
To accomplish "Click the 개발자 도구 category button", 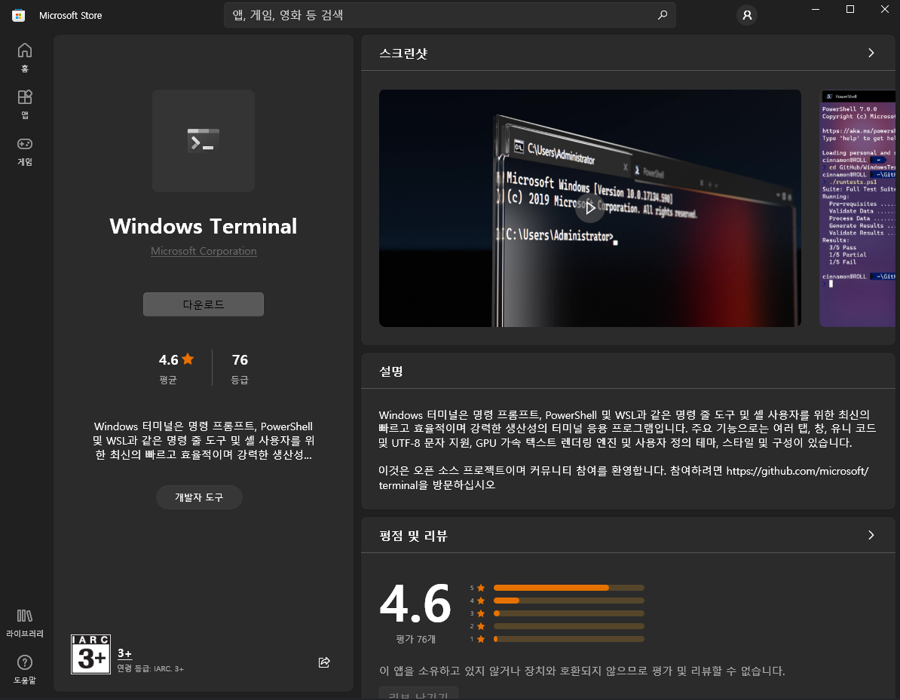I will click(199, 497).
